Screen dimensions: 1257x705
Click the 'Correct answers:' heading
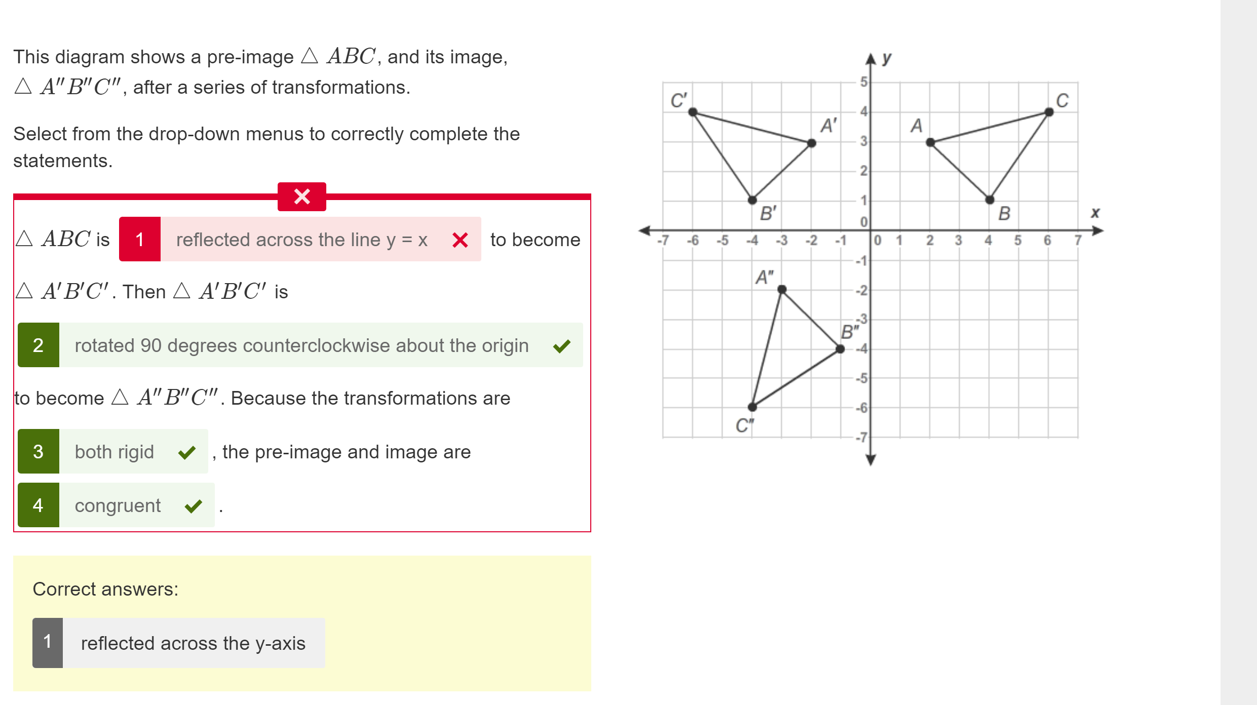pos(105,589)
